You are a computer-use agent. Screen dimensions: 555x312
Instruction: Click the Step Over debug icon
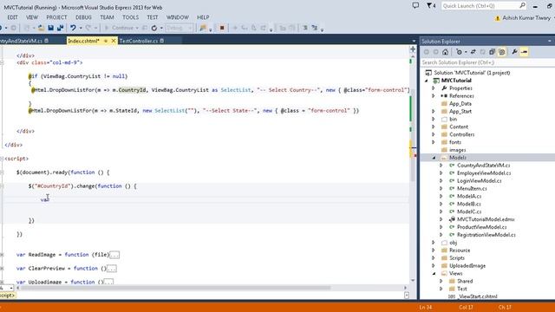[x=254, y=28]
